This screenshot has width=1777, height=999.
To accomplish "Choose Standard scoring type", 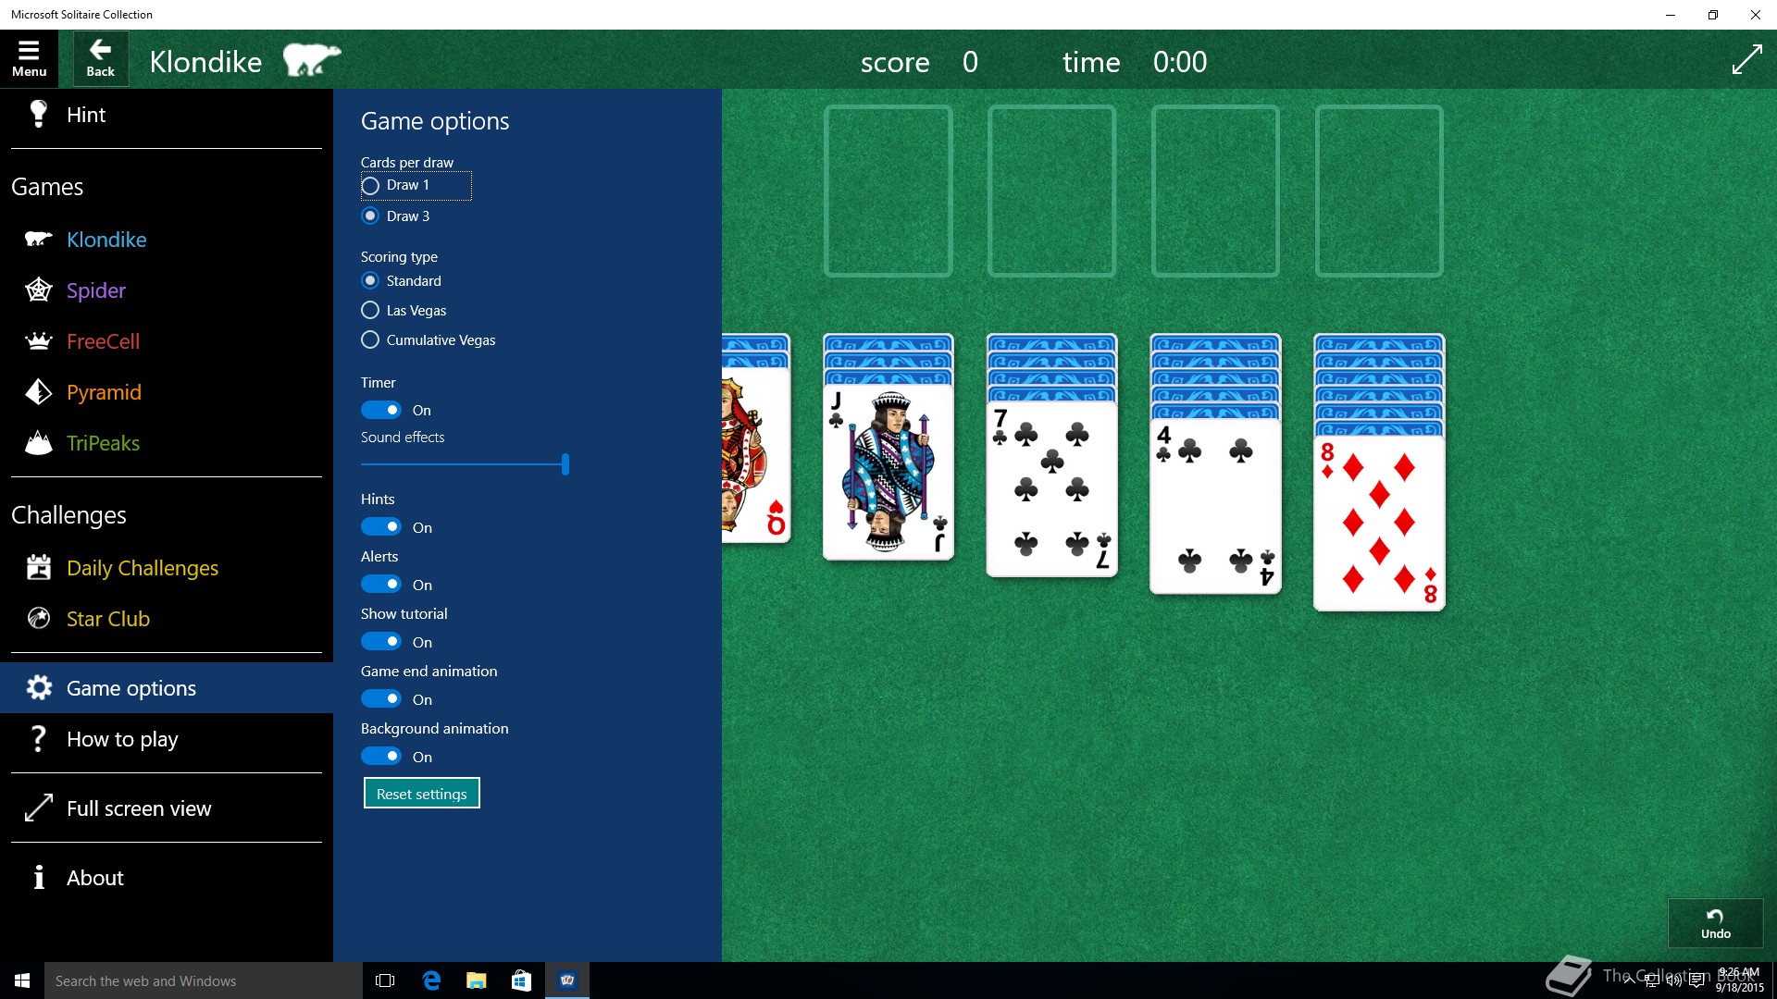I will [401, 280].
